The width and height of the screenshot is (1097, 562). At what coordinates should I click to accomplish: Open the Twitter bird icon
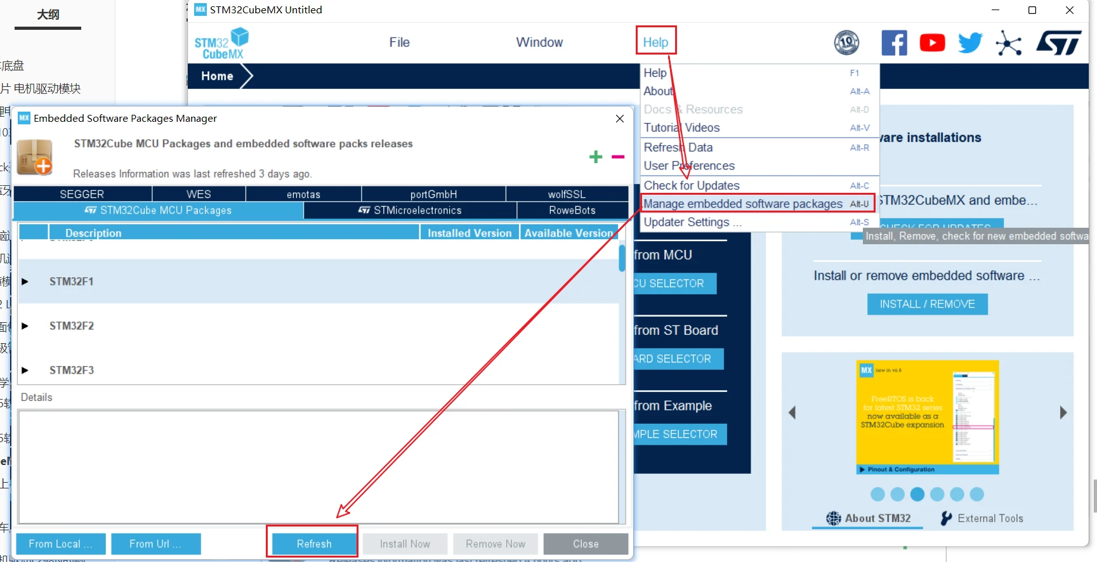pos(970,42)
